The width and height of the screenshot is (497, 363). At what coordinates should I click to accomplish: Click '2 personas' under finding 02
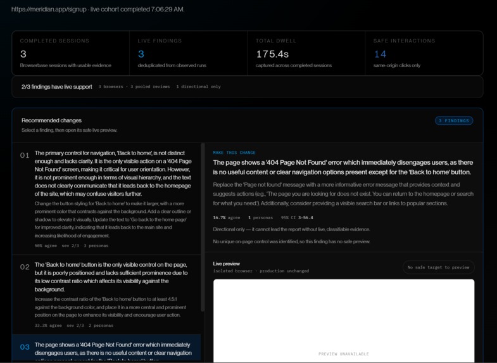pos(101,325)
